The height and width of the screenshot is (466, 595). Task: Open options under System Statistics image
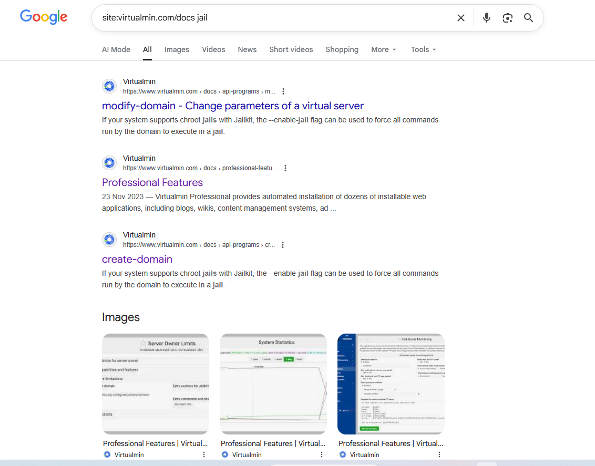click(x=322, y=454)
